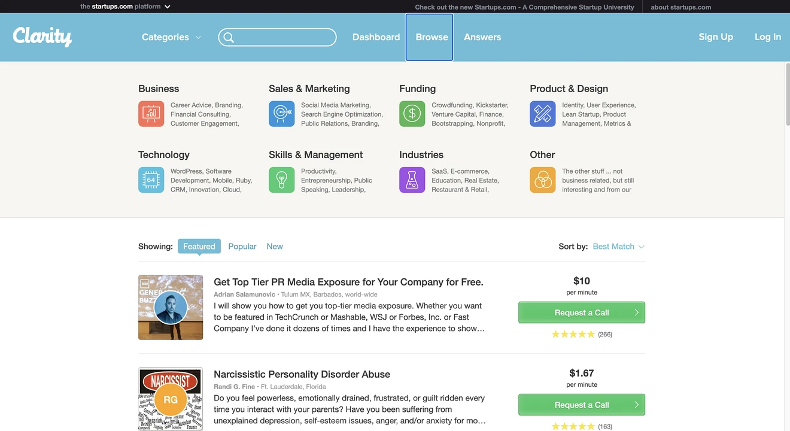Viewport: 790px width, 431px height.
Task: Open 'Narcissistic Personality Disorder Abuse' listing title
Action: pyautogui.click(x=302, y=374)
